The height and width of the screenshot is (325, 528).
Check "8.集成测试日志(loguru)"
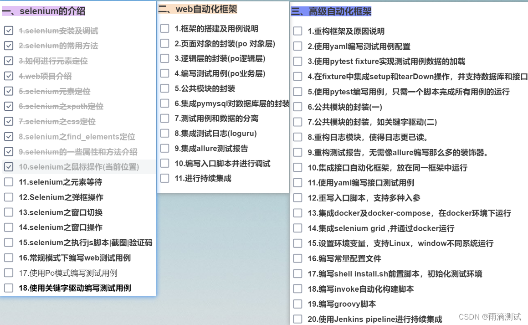coord(164,134)
